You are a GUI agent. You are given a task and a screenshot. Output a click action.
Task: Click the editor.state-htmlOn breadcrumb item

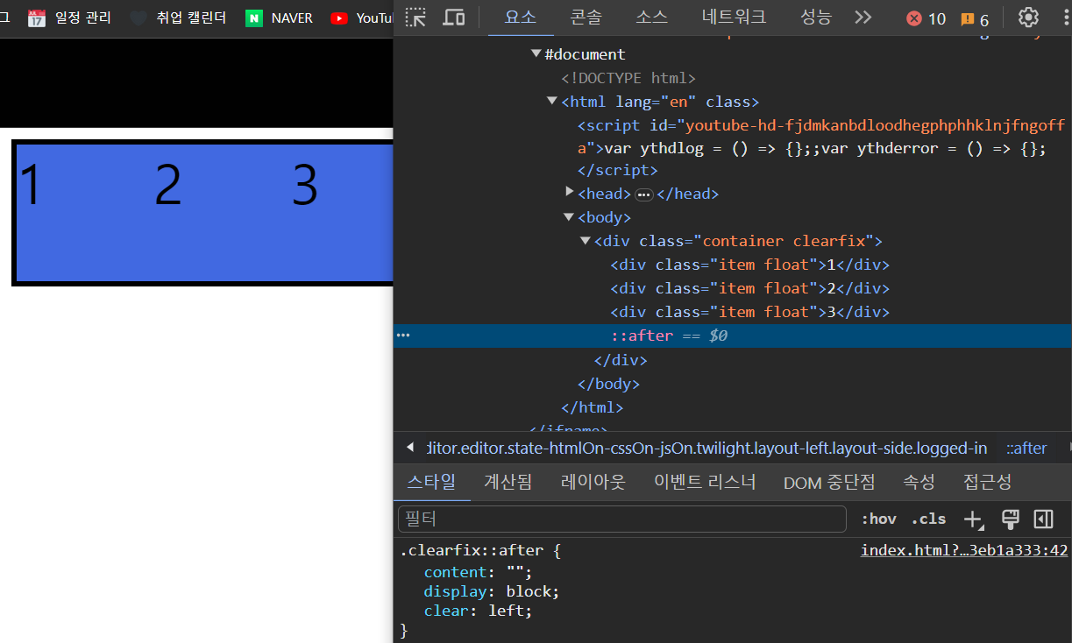pyautogui.click(x=706, y=448)
